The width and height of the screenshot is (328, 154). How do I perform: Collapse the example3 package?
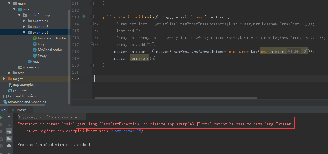point(24,33)
